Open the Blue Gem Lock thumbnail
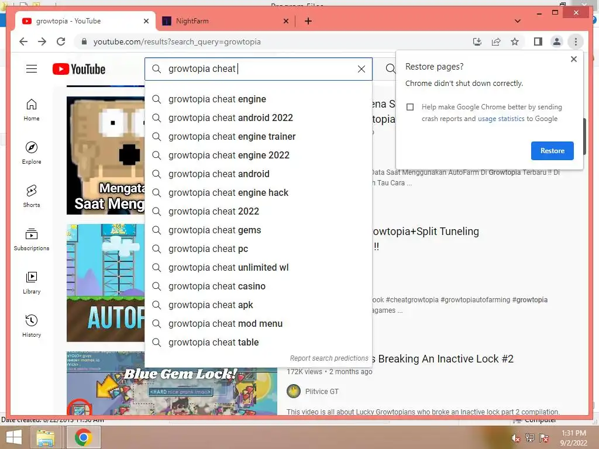This screenshot has width=599, height=449. tap(172, 383)
